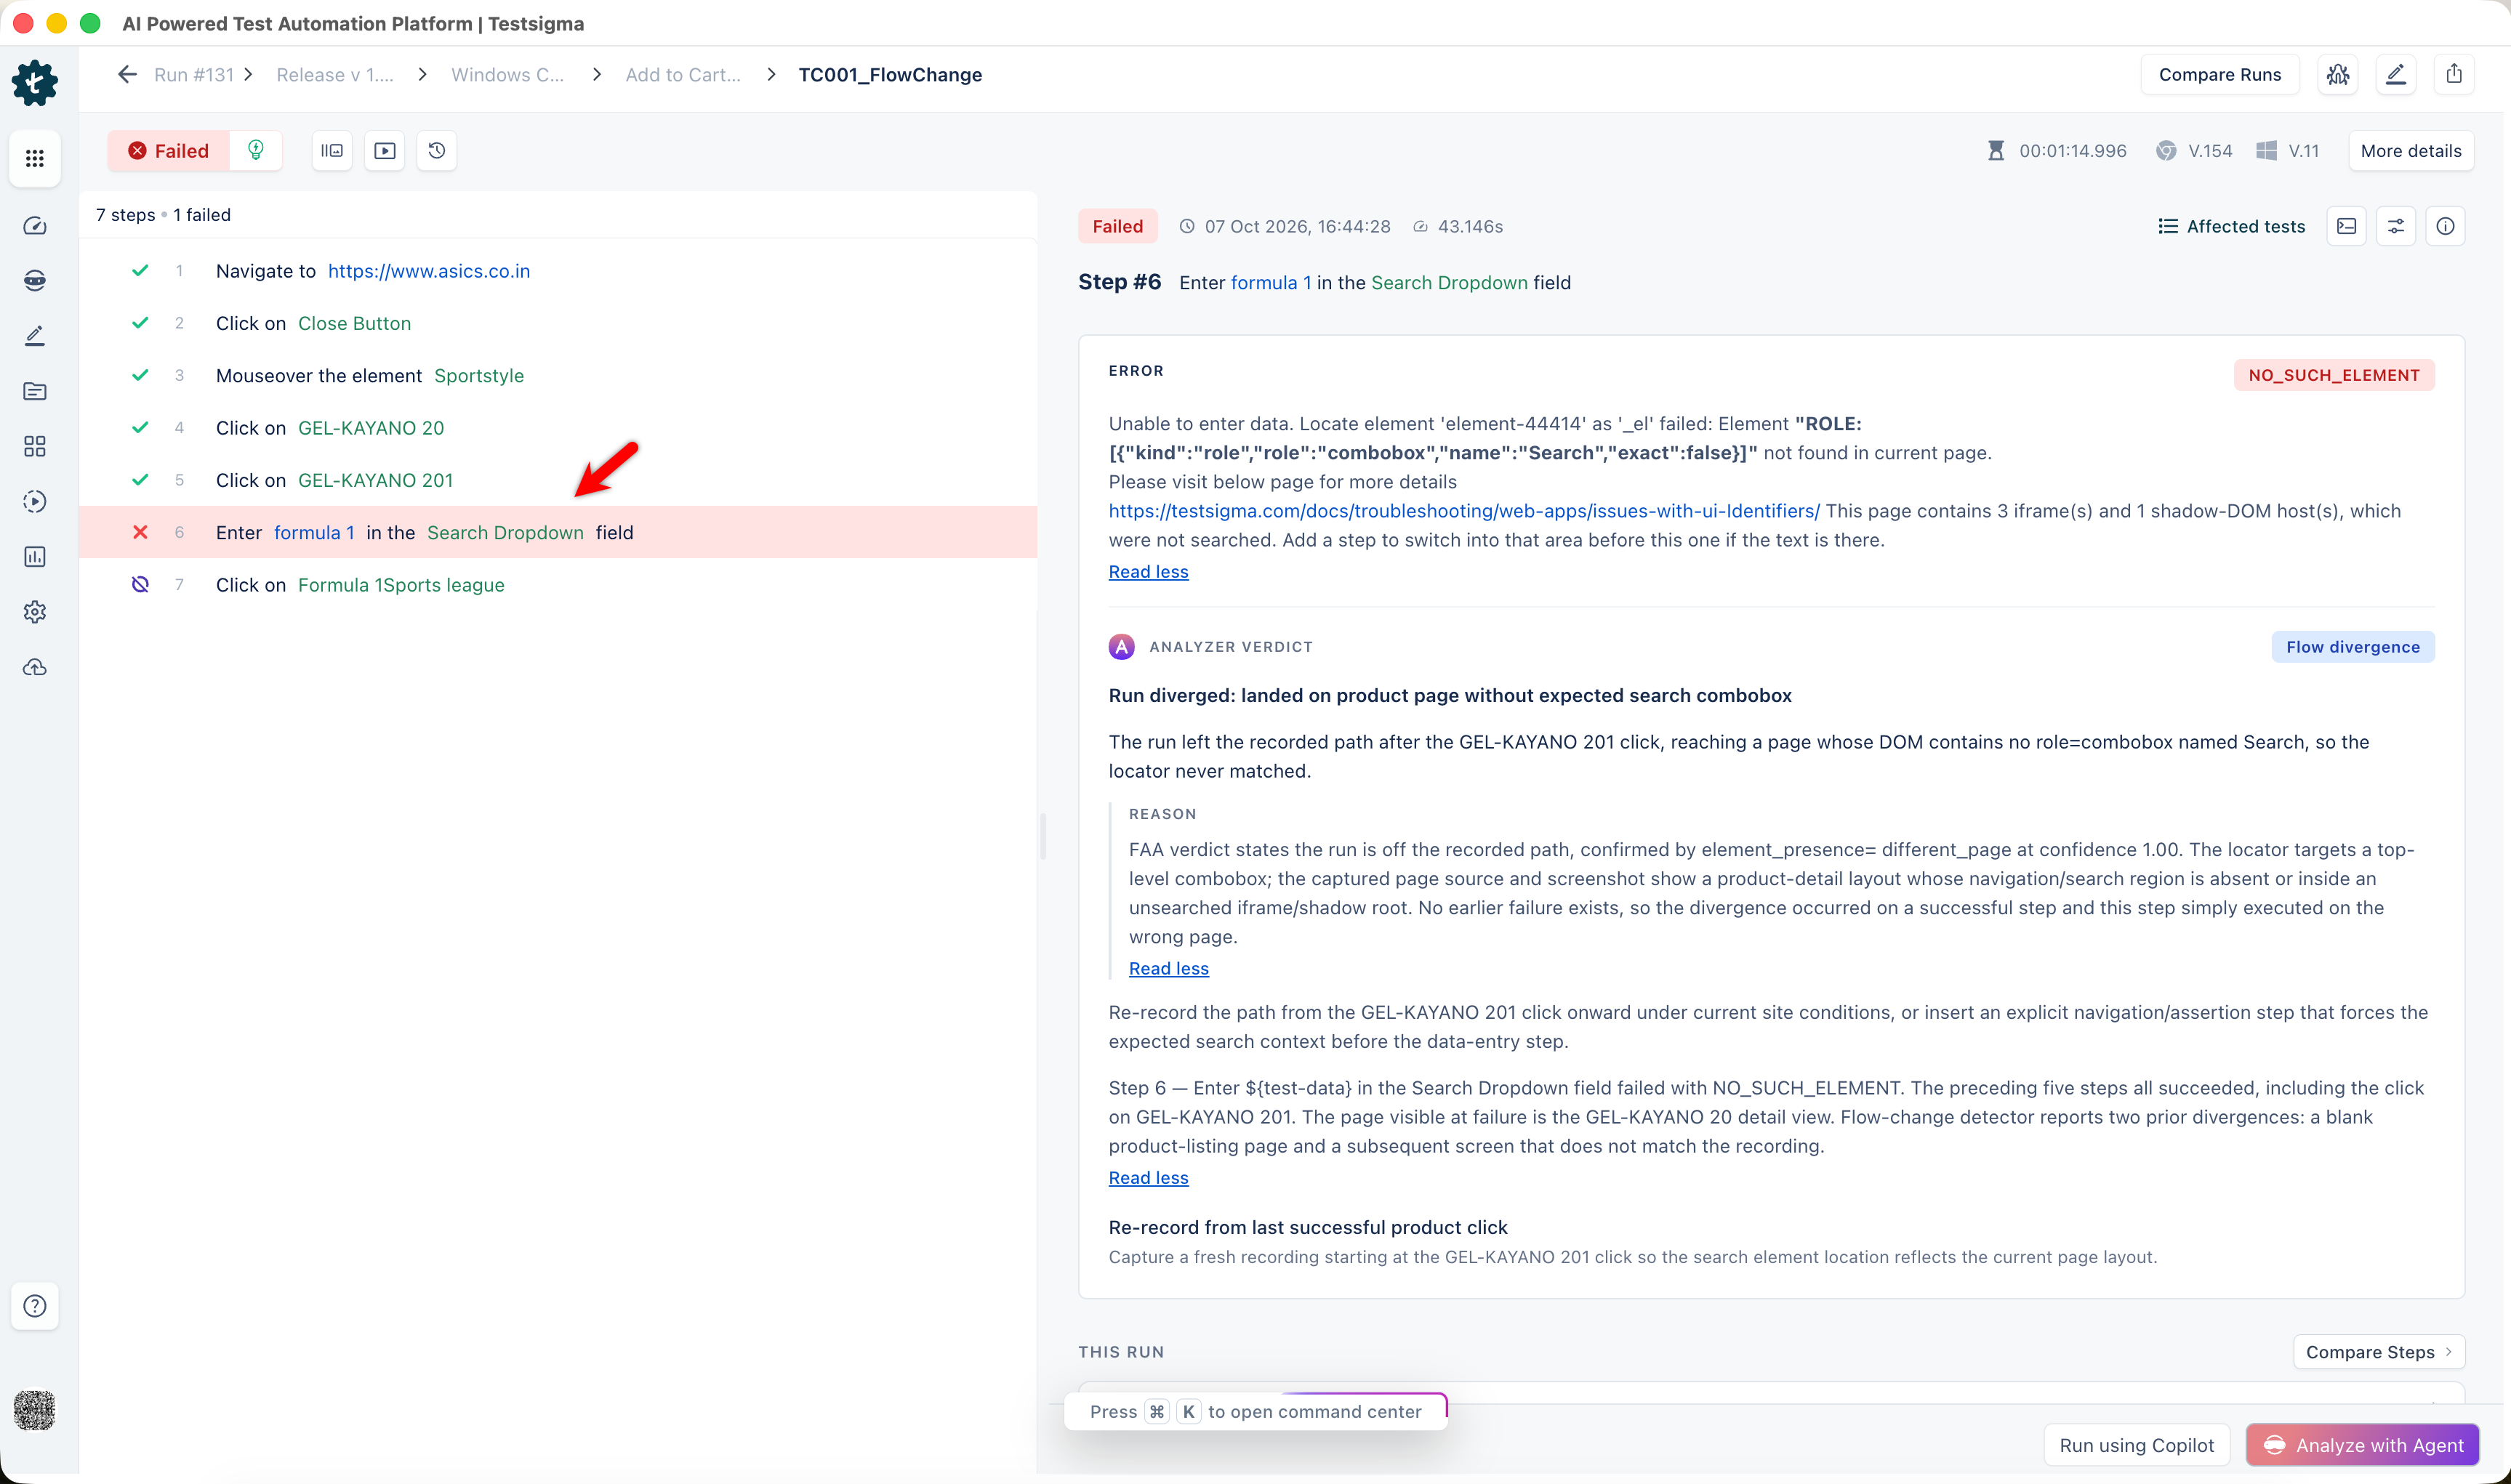Open the console panel icon near Affected tests
The image size is (2511, 1484).
click(2347, 226)
